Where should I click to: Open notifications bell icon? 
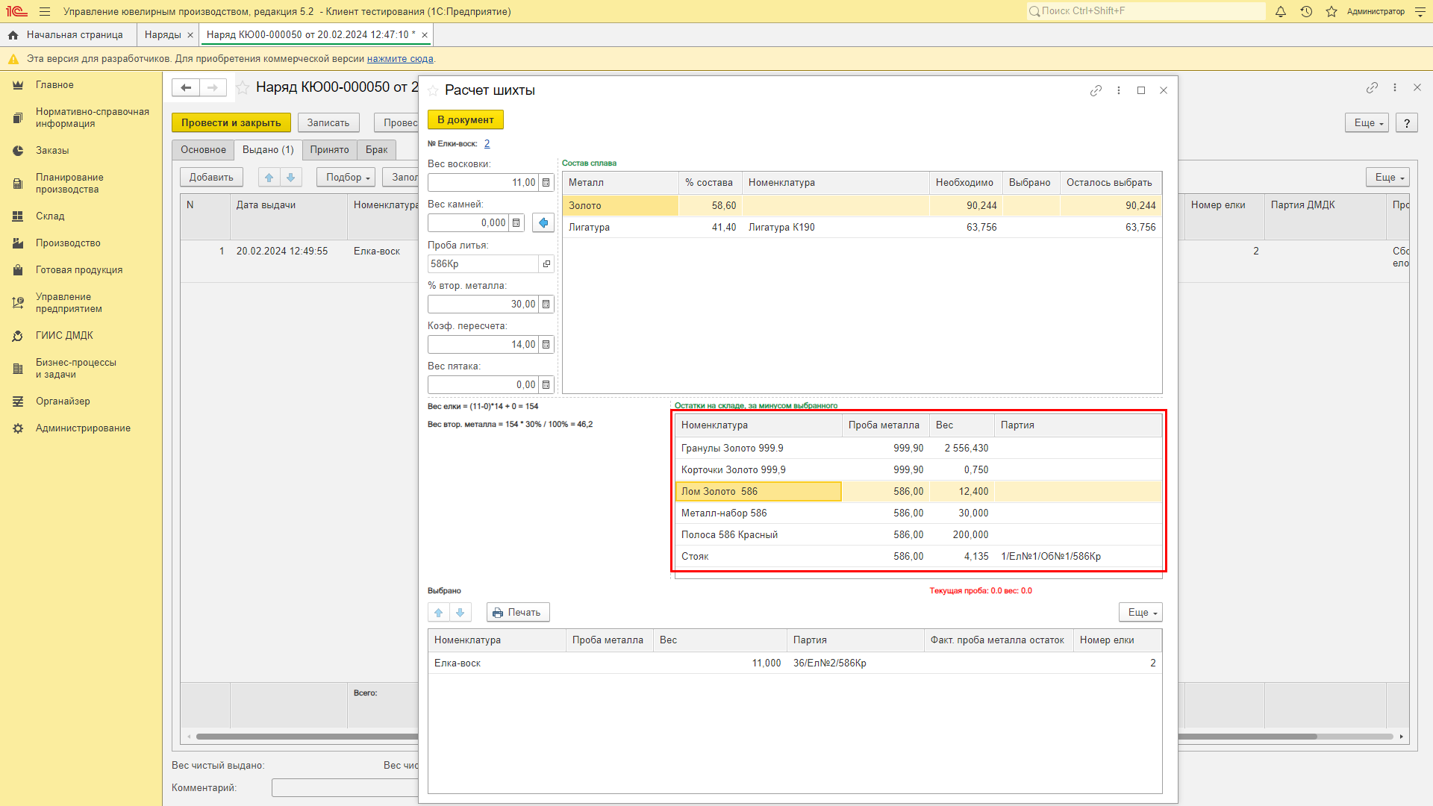tap(1281, 11)
